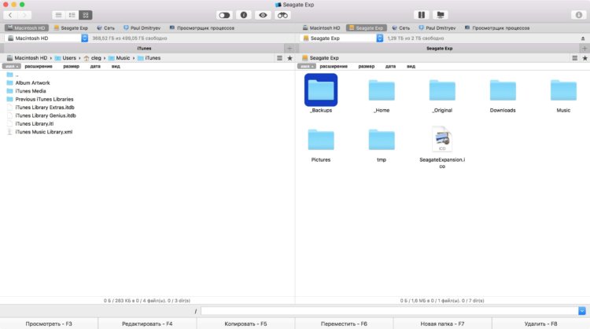
Task: Open left panel favorites star
Action: pyautogui.click(x=289, y=58)
